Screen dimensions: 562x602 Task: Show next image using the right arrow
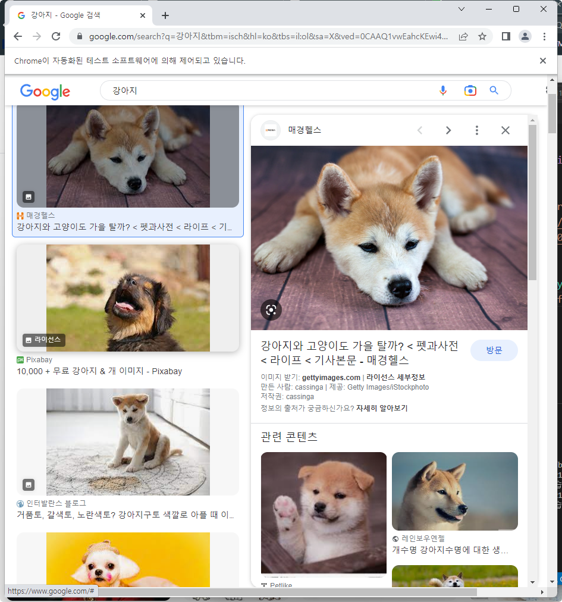point(448,130)
